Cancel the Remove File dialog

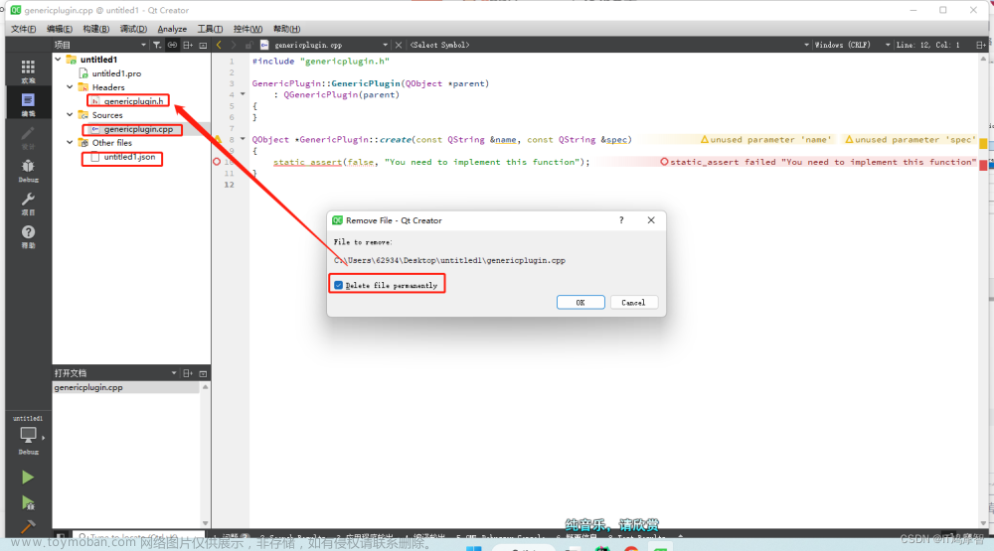[x=633, y=303]
